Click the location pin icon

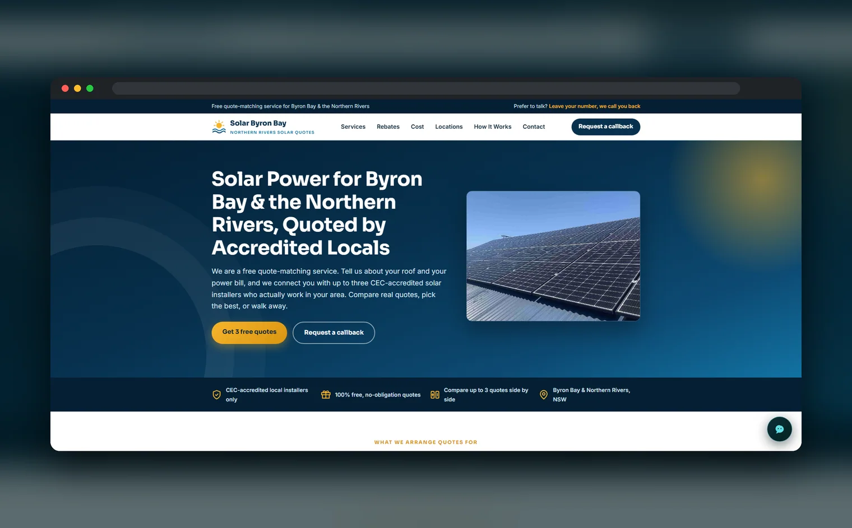[x=543, y=395]
